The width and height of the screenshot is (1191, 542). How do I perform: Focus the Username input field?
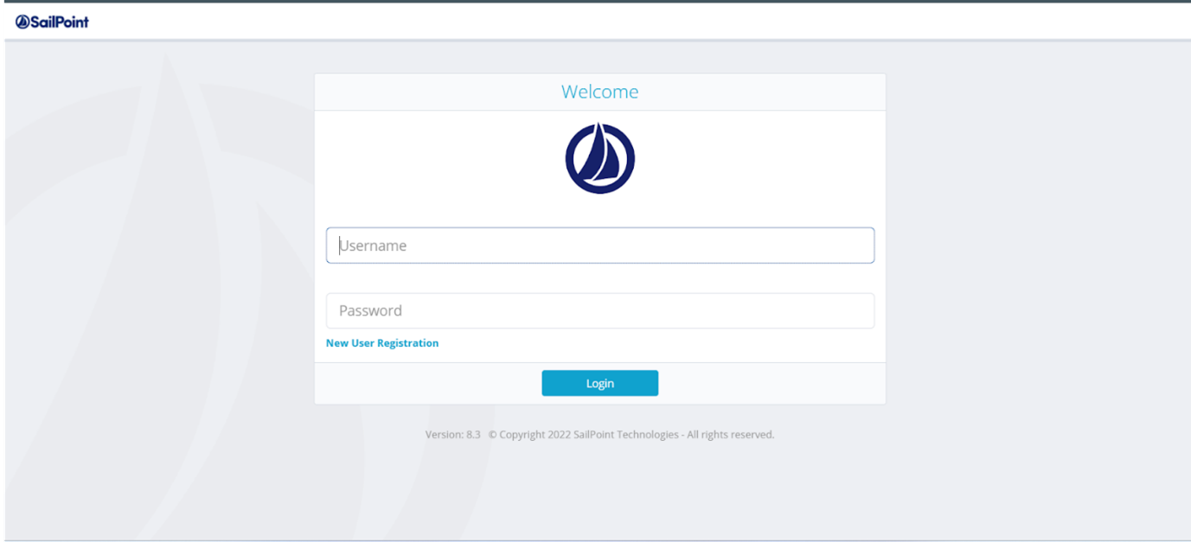(599, 245)
